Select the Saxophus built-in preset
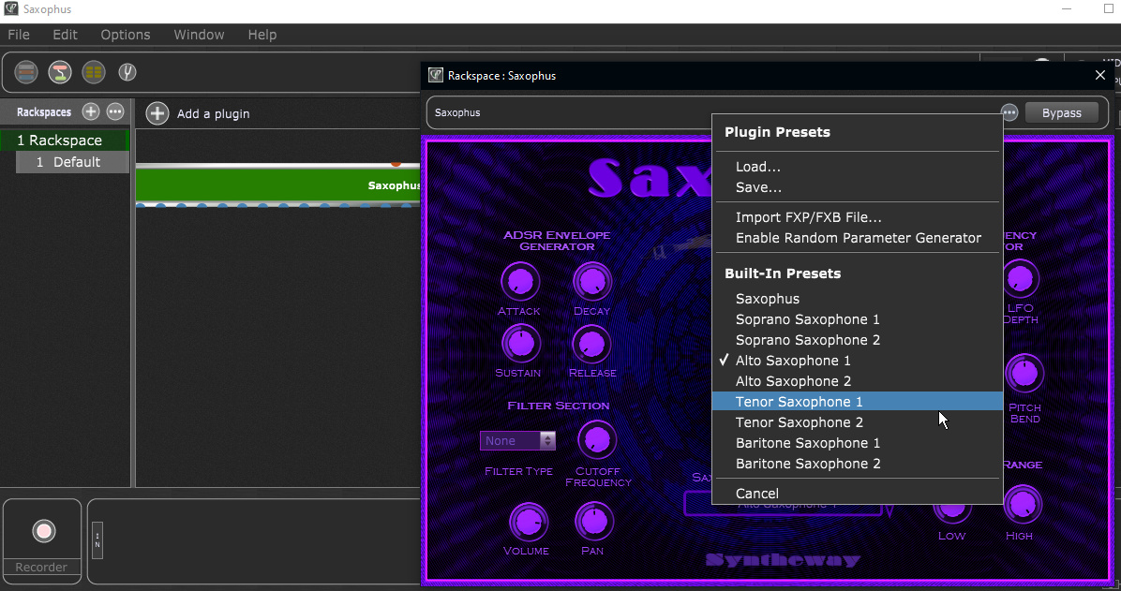This screenshot has width=1121, height=591. pyautogui.click(x=858, y=299)
